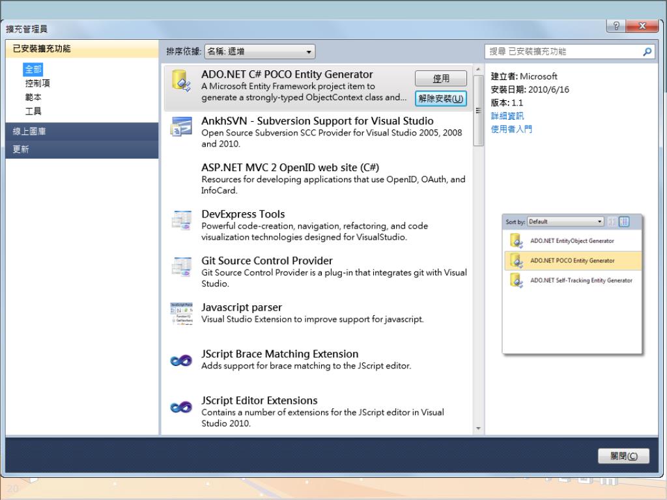667x500 pixels.
Task: Click the search magnifier icon
Action: point(647,52)
